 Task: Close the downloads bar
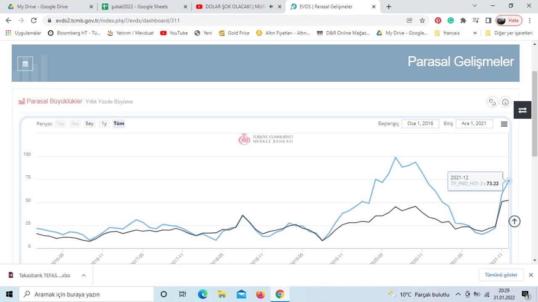click(531, 275)
